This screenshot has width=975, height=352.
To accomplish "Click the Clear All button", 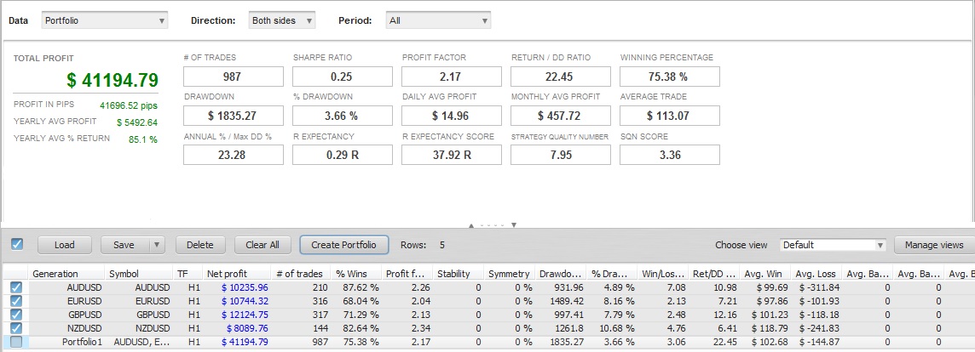I will pyautogui.click(x=262, y=245).
